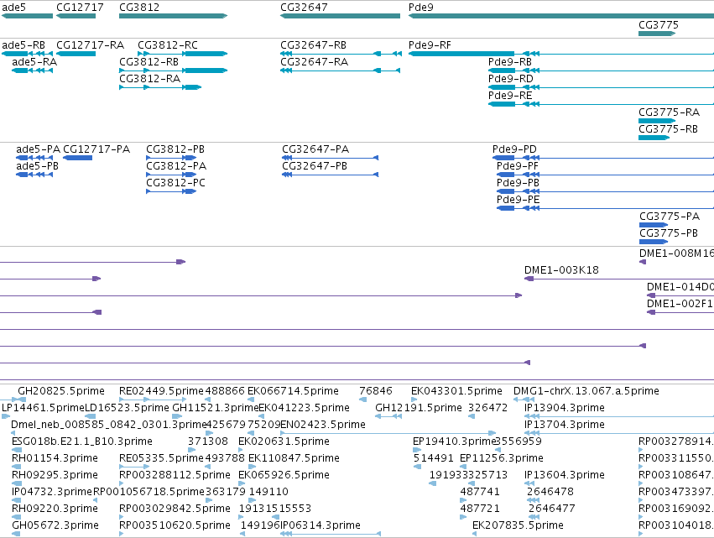Click the DMG1-chrX.13.067.a.5prime label

tap(586, 391)
